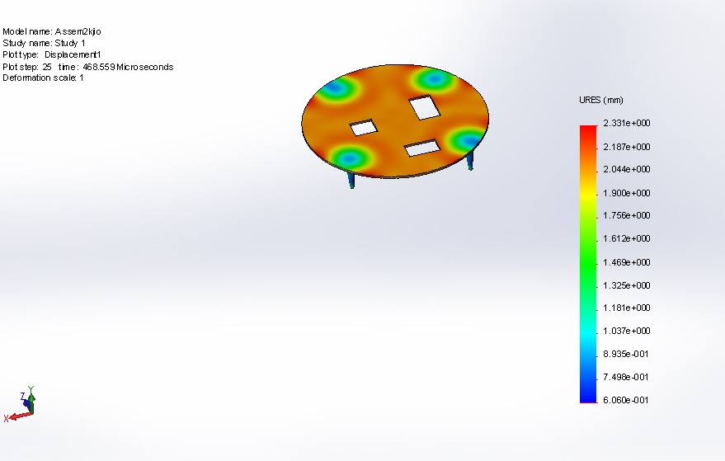Click the 'Plot type: Displacement1' text line

point(52,54)
